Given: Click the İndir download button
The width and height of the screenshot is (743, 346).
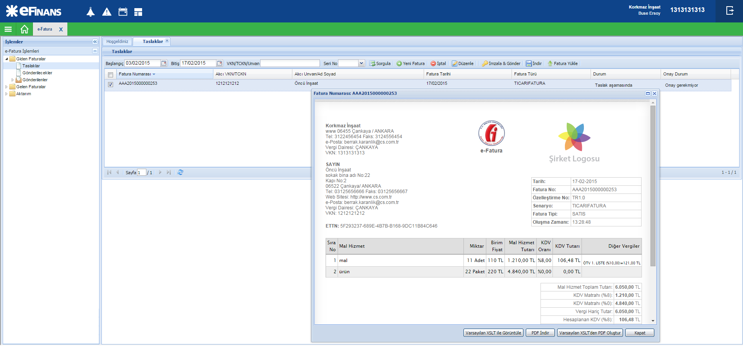Looking at the screenshot, I should [x=534, y=63].
